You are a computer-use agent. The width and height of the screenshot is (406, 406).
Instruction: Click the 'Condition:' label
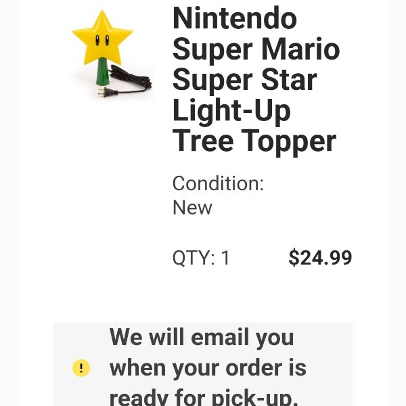pyautogui.click(x=218, y=183)
